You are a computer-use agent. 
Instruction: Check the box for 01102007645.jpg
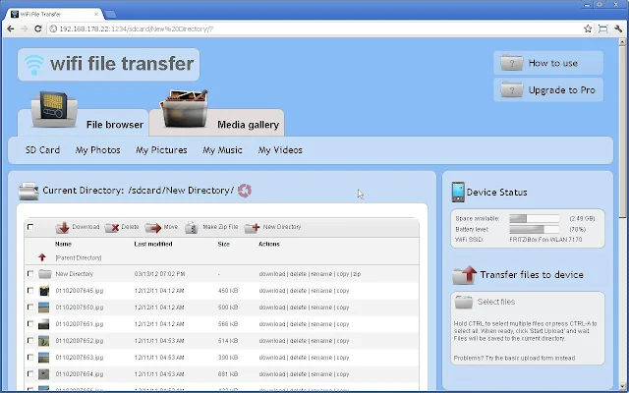click(30, 290)
